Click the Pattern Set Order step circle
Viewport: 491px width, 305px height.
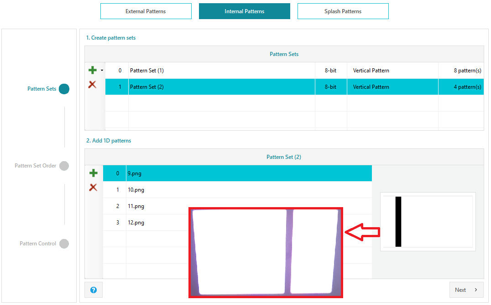63,166
